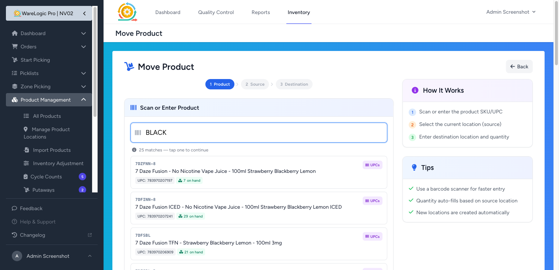Click the Cycle Counts clipboard icon

coord(26,177)
